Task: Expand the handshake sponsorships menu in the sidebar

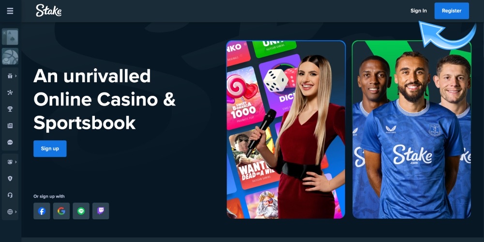Action: click(x=12, y=162)
